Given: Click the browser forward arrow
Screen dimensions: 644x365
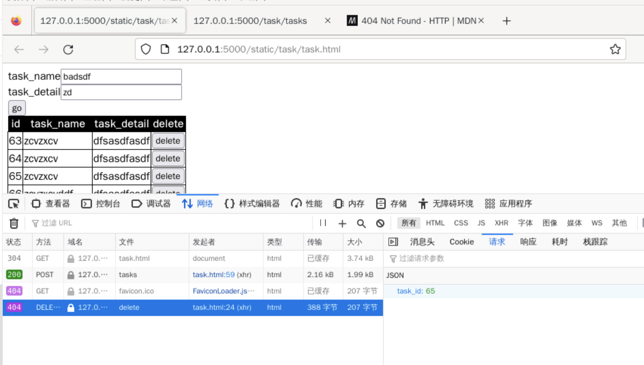Looking at the screenshot, I should pos(44,49).
